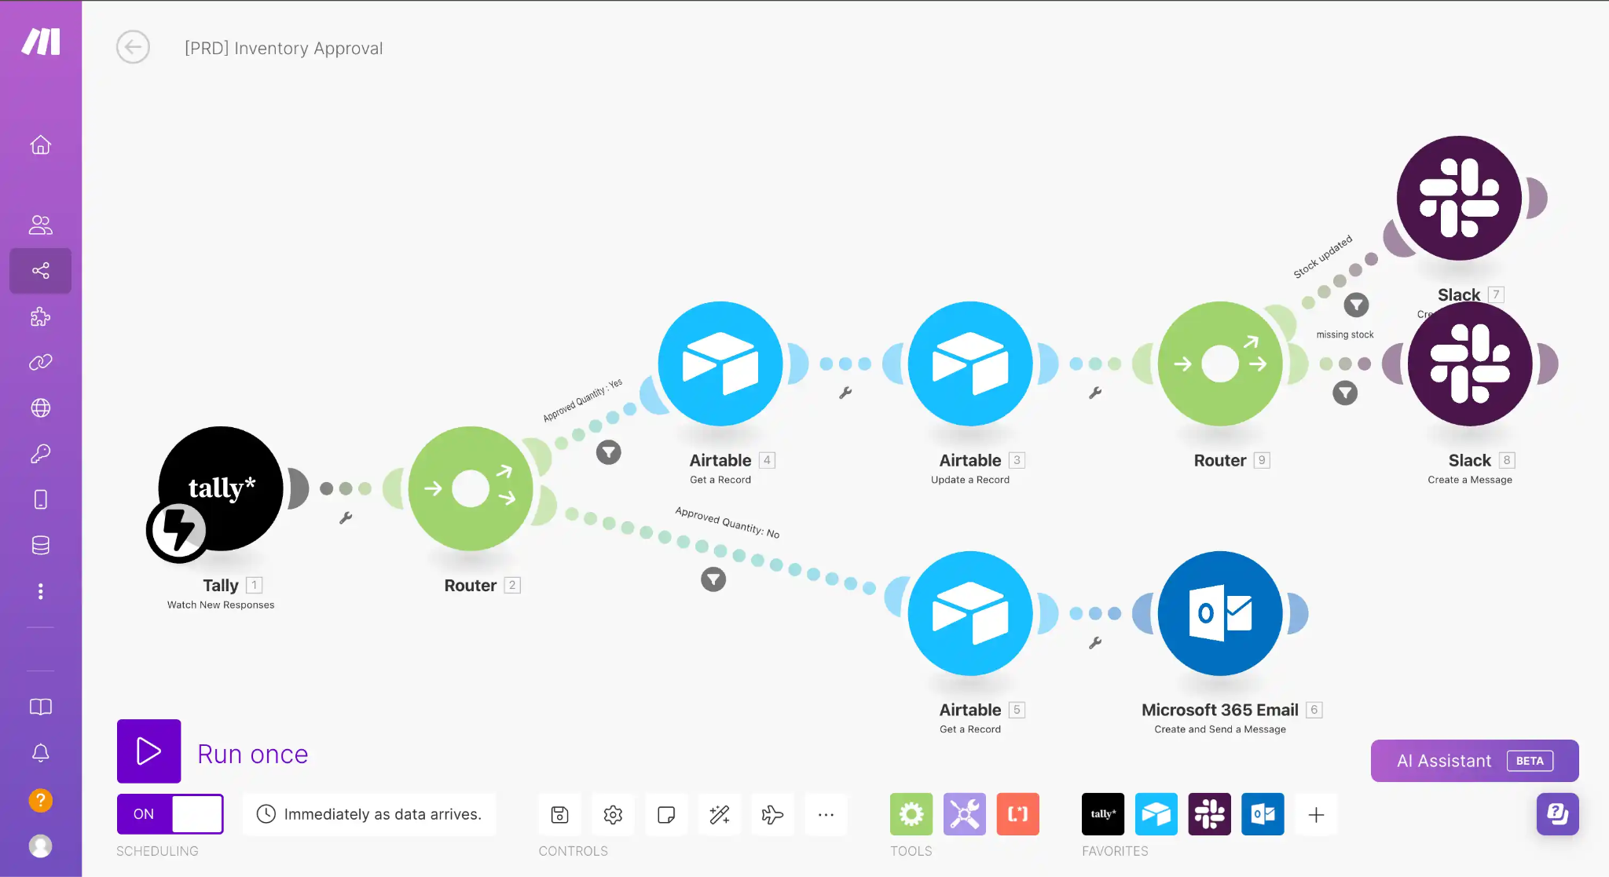Open Notifications bell icon

tap(41, 753)
